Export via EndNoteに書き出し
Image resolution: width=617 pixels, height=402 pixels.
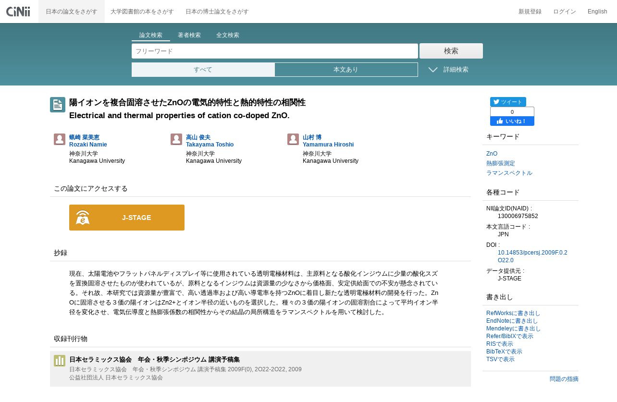pyautogui.click(x=512, y=321)
